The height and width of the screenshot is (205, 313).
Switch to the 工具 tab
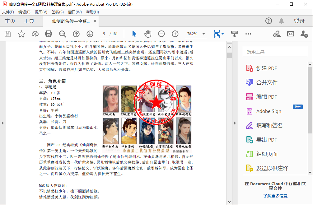coord(29,21)
